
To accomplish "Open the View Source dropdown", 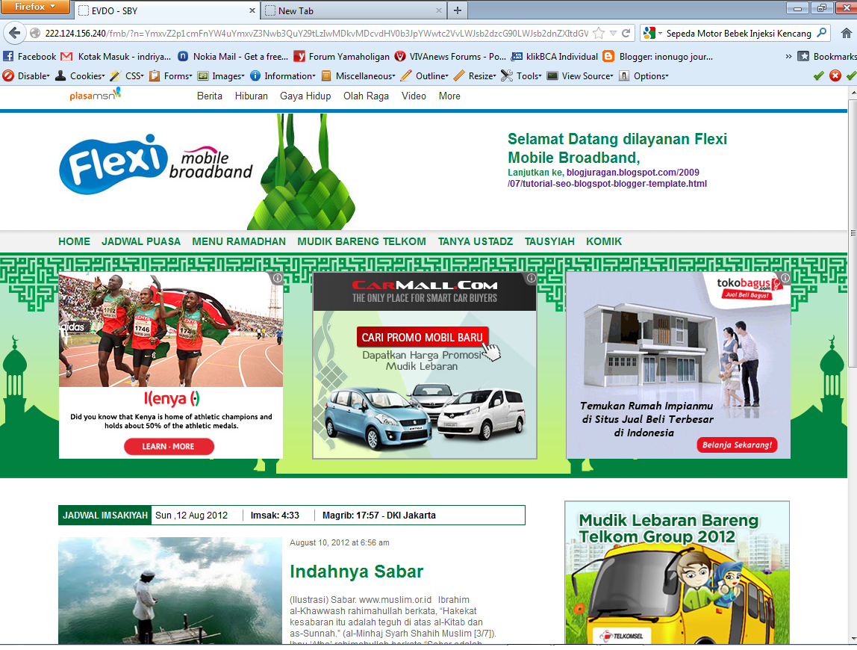I will [580, 76].
